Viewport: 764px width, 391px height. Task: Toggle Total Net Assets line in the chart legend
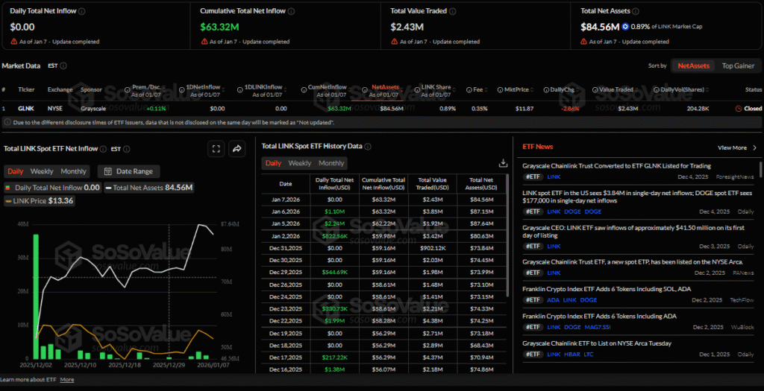[x=149, y=188]
